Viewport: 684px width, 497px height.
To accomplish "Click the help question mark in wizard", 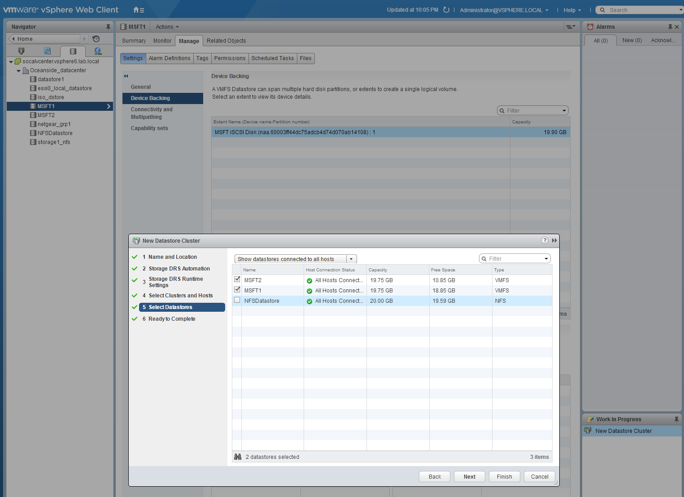I will 545,240.
